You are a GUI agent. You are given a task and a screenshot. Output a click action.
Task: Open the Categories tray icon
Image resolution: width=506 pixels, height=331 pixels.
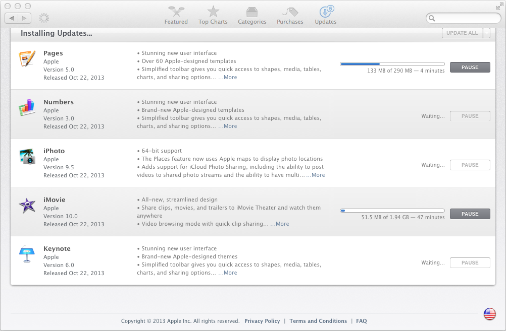[251, 12]
